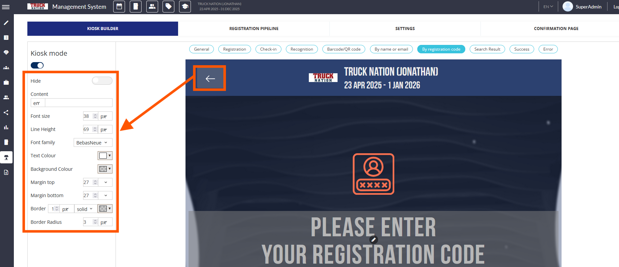Open the EN language dropdown

point(548,7)
